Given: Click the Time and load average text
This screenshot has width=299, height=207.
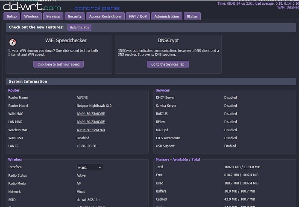Looking at the screenshot, I should (258, 3).
